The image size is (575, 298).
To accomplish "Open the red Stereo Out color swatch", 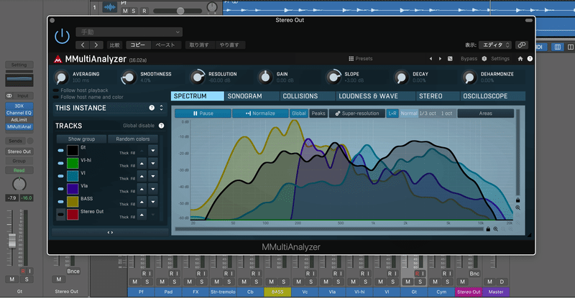I will coord(73,215).
